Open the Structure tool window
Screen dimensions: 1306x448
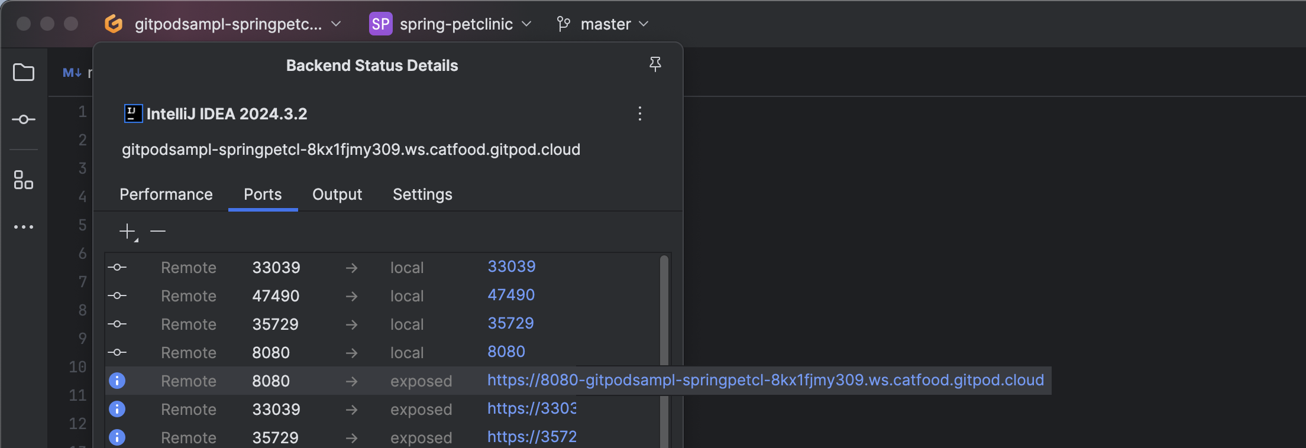(24, 180)
